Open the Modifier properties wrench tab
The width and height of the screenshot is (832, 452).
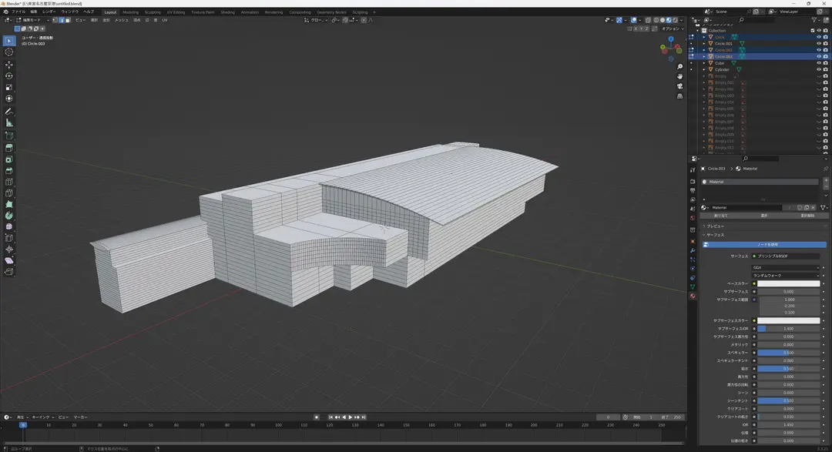point(693,250)
